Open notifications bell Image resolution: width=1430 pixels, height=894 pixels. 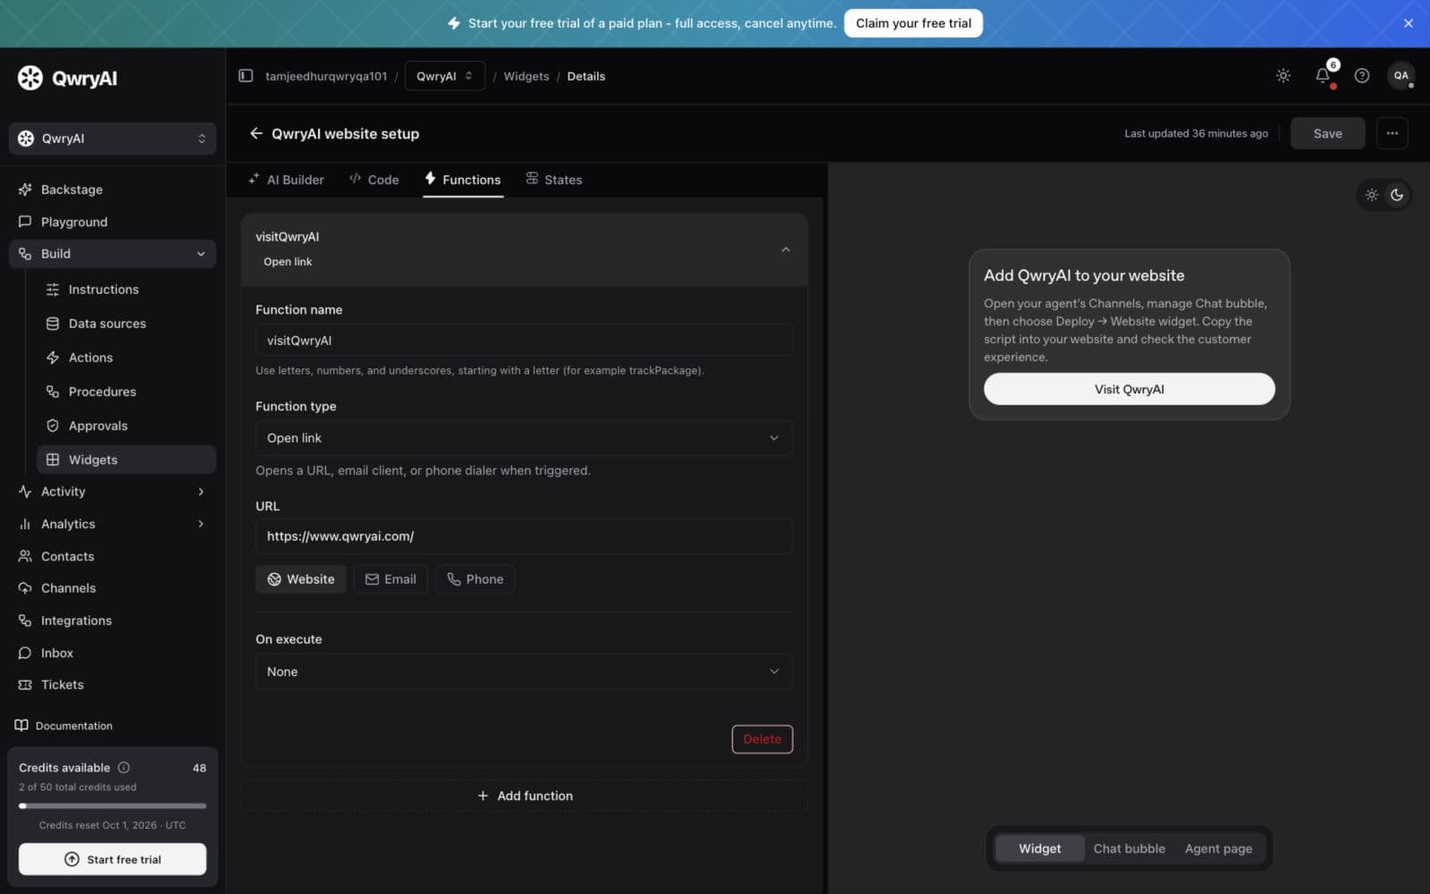1323,76
